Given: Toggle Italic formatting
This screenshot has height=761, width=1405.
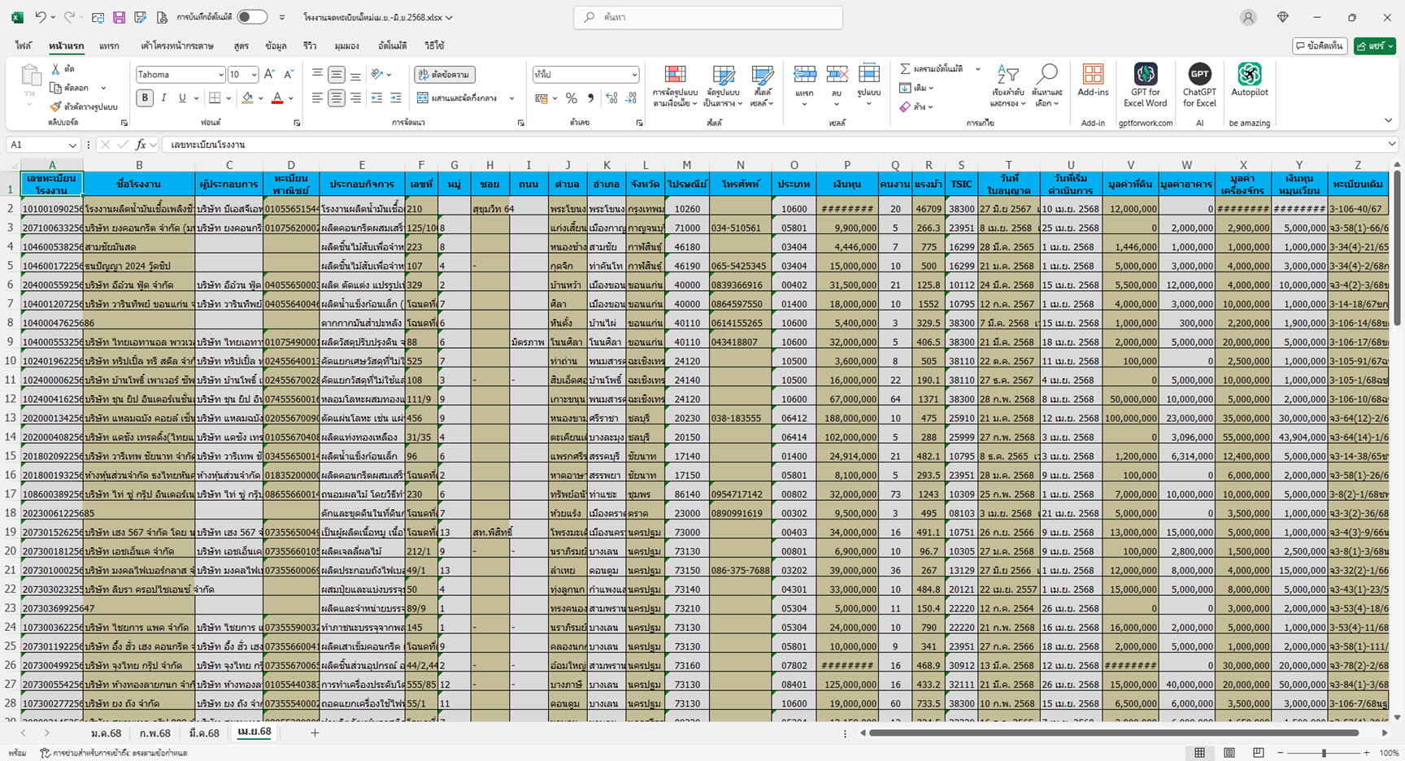Looking at the screenshot, I should pos(163,98).
